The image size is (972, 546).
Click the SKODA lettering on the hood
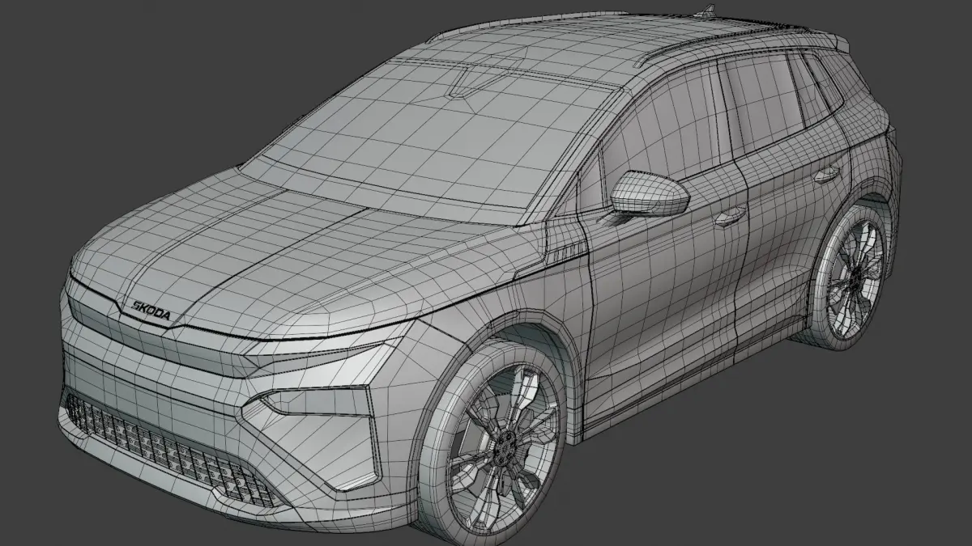pos(151,310)
